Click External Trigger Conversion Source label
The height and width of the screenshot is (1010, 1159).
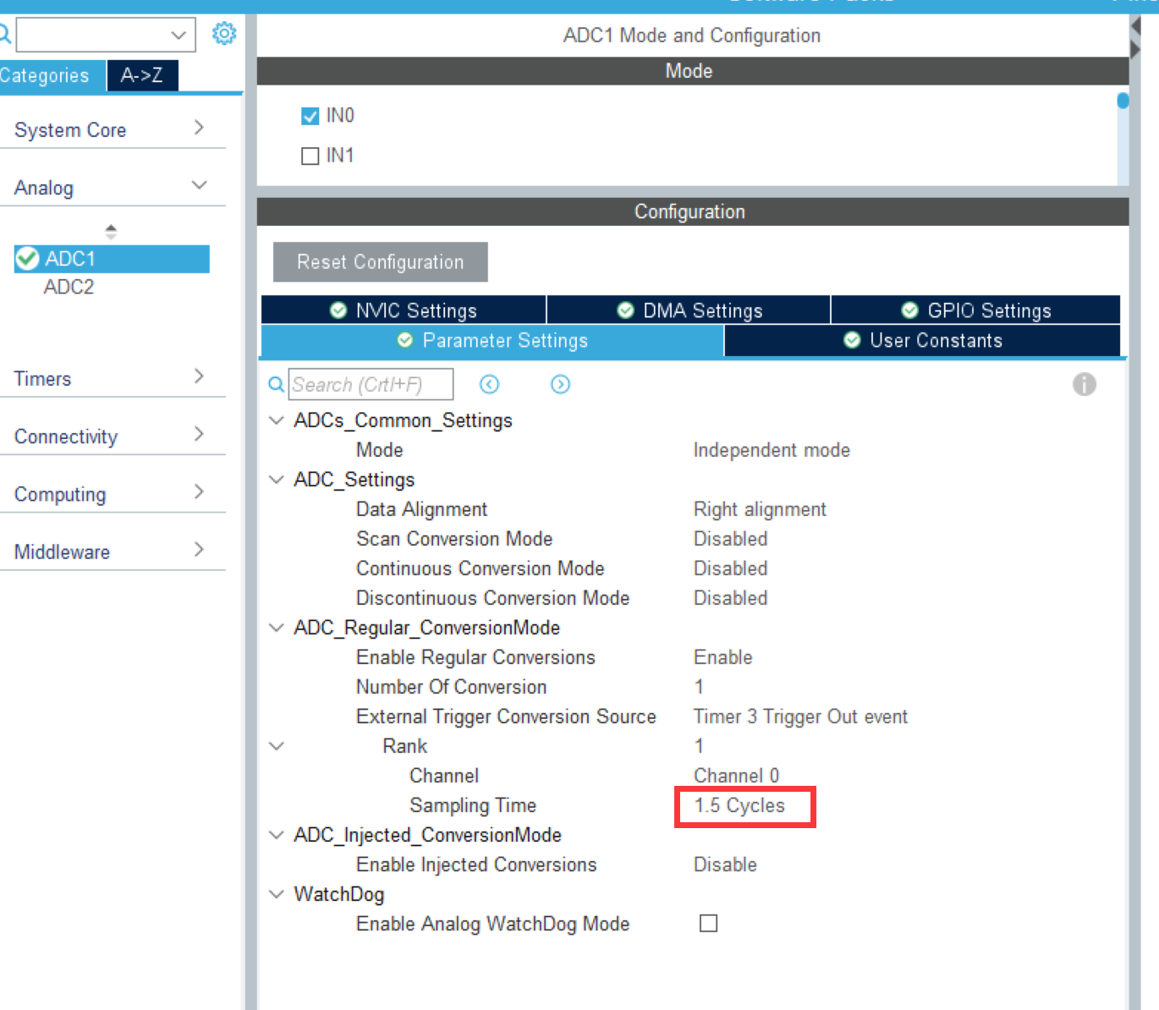[x=506, y=716]
